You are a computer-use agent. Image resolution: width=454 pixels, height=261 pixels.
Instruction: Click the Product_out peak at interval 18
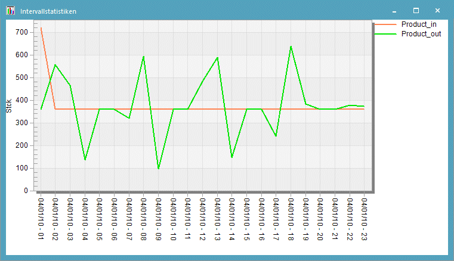[x=291, y=46]
